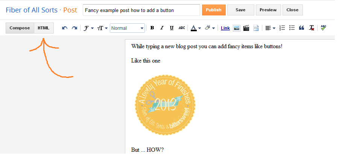
Task: Toggle bold formatting
Action: pyautogui.click(x=152, y=28)
